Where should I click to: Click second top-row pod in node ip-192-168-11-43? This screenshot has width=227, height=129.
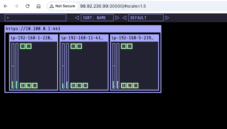click(79, 46)
